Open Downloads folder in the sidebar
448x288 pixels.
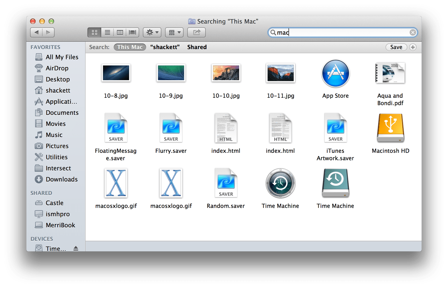62,179
